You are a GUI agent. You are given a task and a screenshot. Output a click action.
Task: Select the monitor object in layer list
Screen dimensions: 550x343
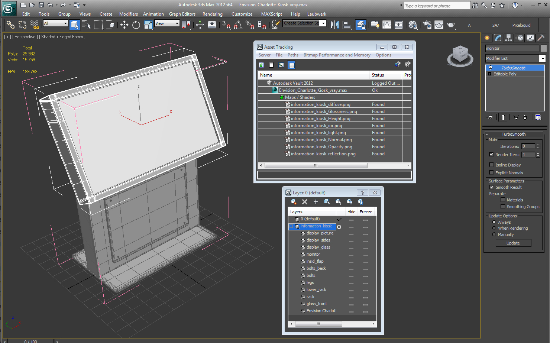[x=313, y=255]
